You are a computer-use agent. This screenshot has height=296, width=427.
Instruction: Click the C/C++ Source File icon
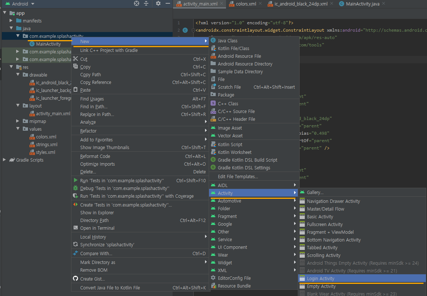[x=213, y=112]
